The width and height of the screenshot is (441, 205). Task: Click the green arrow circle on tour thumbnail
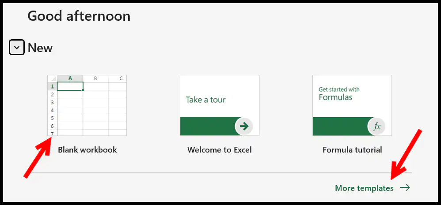pyautogui.click(x=244, y=127)
